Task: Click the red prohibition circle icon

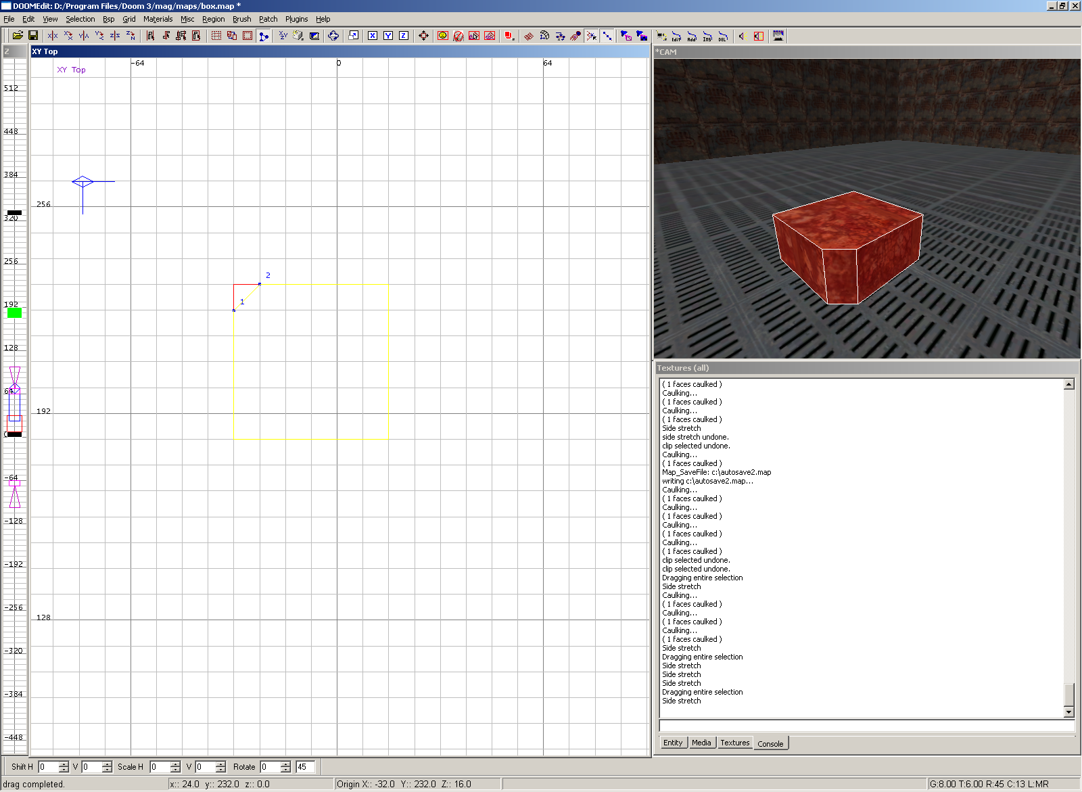Action: click(458, 36)
